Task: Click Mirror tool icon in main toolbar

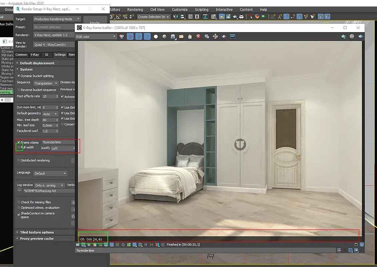Action: pos(176,17)
